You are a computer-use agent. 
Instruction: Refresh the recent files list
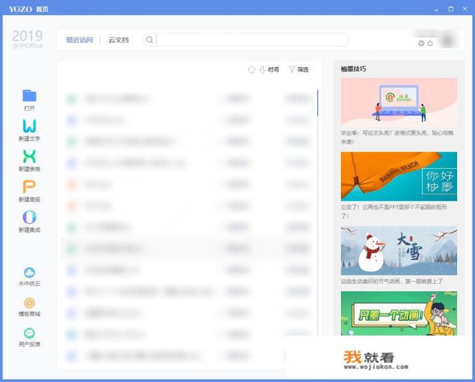tap(252, 70)
